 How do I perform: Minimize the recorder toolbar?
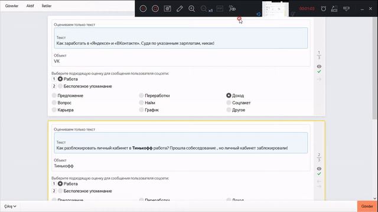tap(362, 9)
